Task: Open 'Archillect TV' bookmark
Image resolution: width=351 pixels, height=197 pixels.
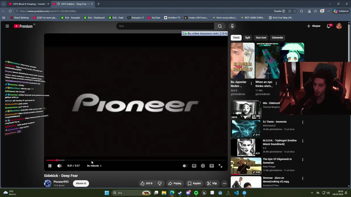Action: coord(172,18)
